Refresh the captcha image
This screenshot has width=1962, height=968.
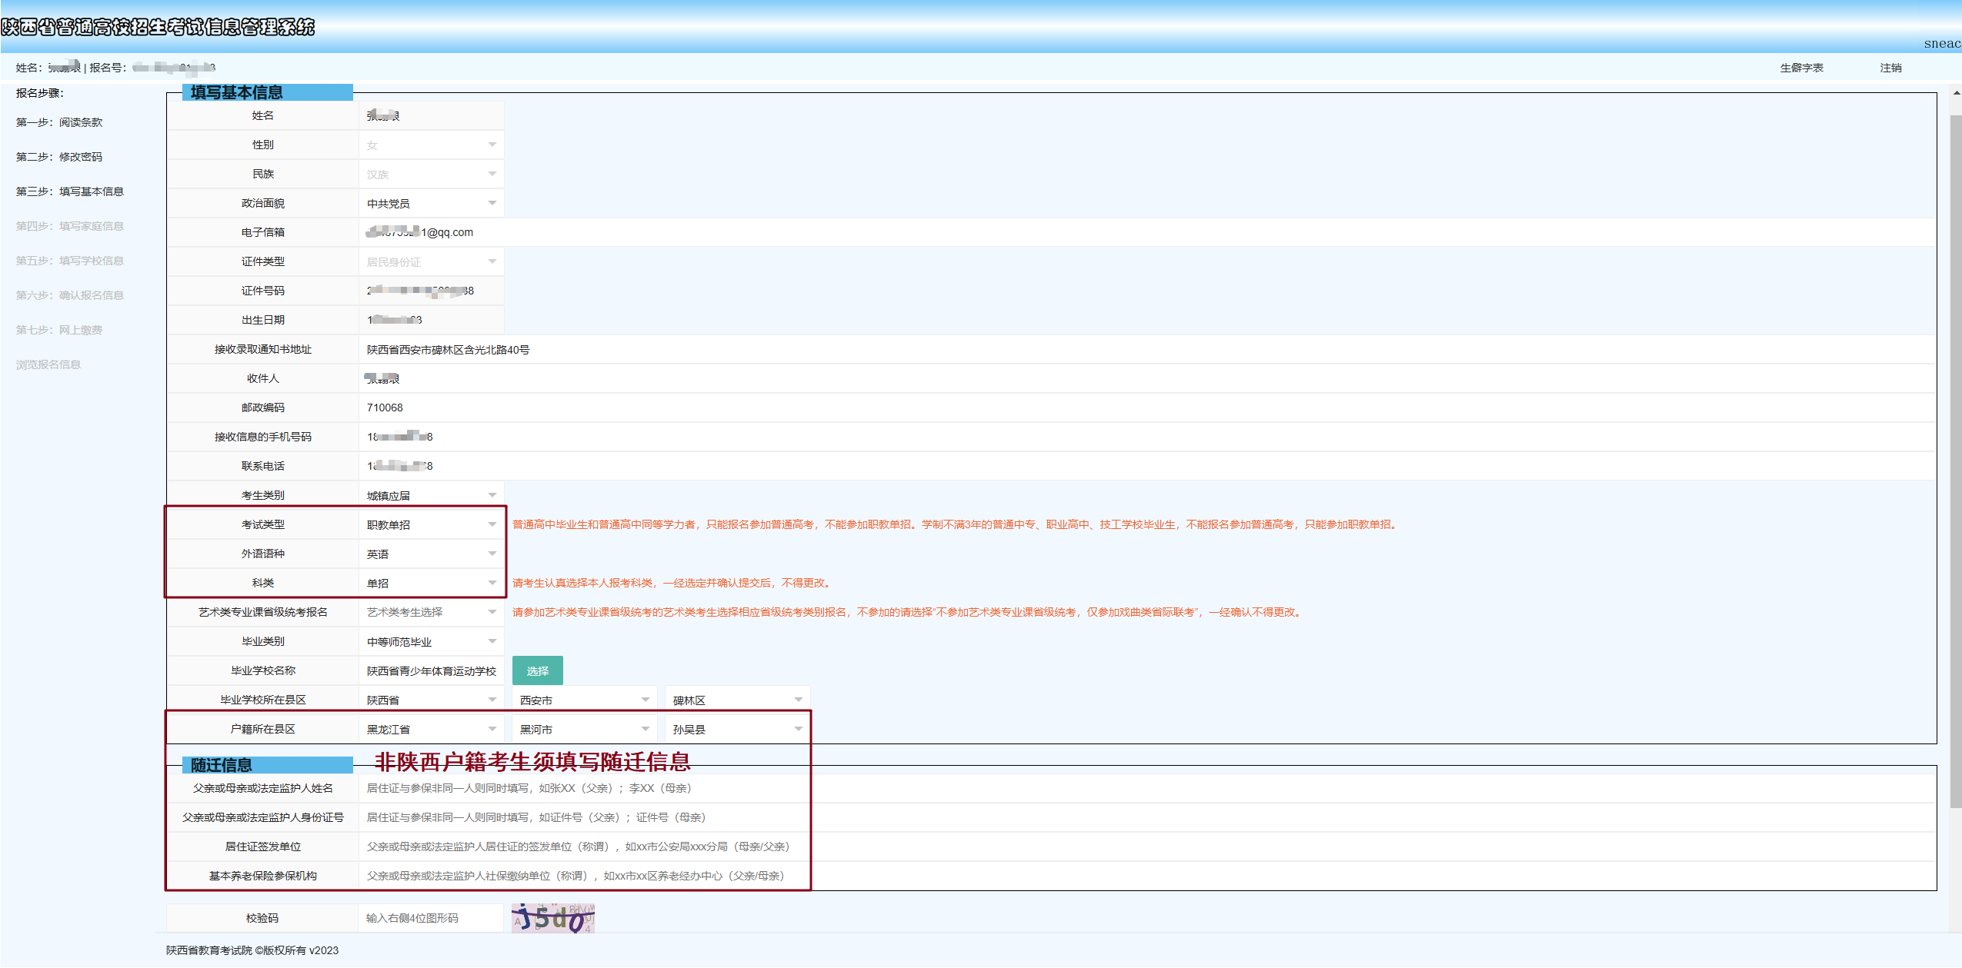pos(553,918)
